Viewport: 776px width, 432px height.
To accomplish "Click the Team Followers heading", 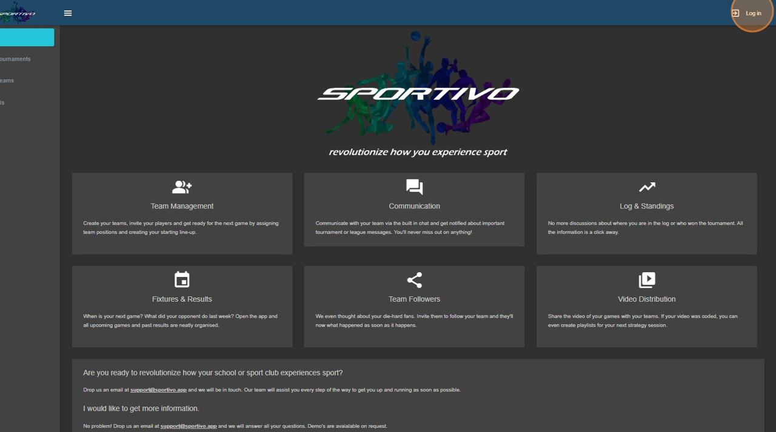I will tap(414, 299).
